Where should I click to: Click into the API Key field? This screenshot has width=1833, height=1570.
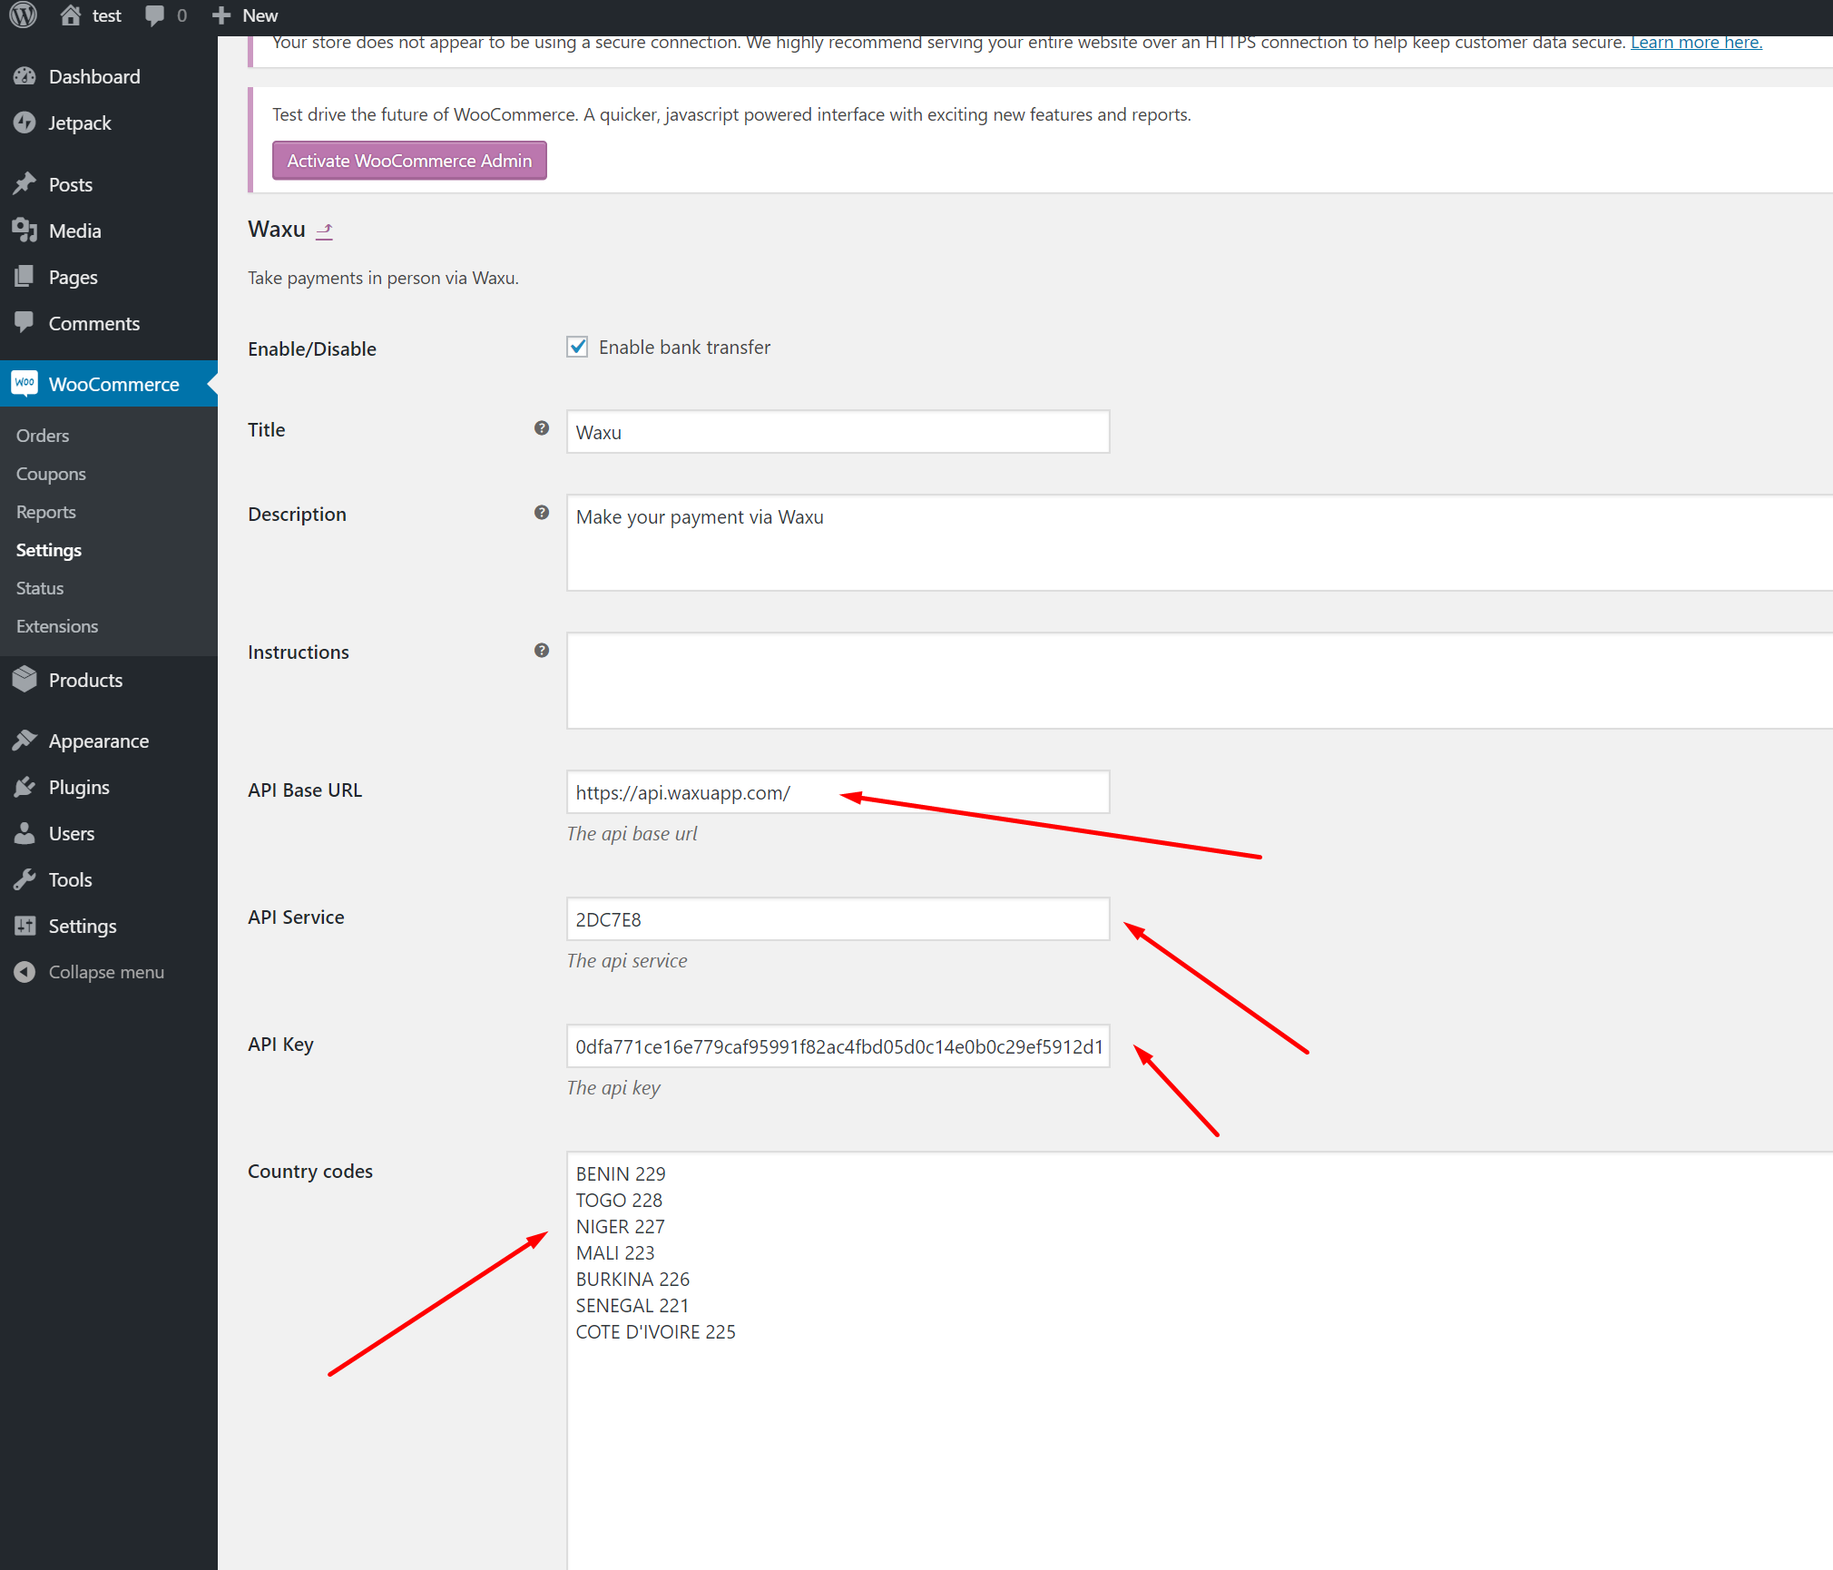coord(838,1046)
